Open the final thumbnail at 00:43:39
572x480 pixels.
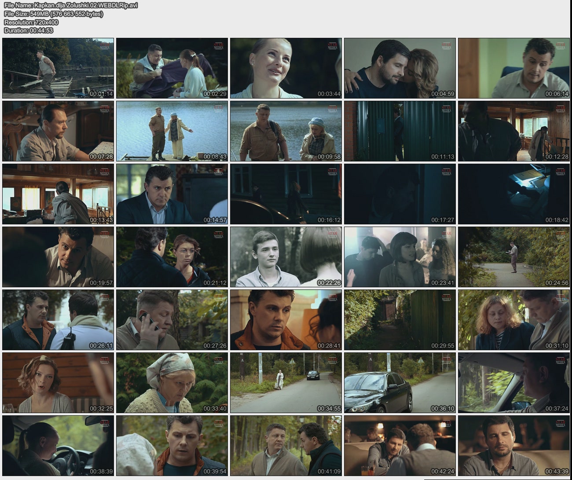[x=514, y=446]
